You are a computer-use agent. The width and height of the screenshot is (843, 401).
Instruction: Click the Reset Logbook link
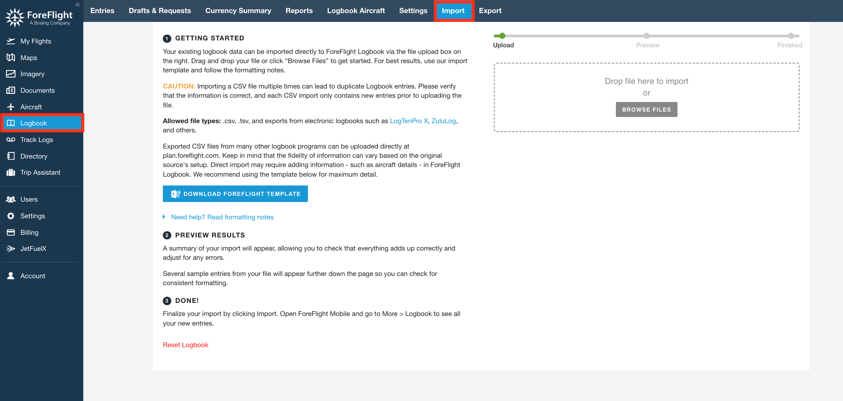(x=186, y=345)
